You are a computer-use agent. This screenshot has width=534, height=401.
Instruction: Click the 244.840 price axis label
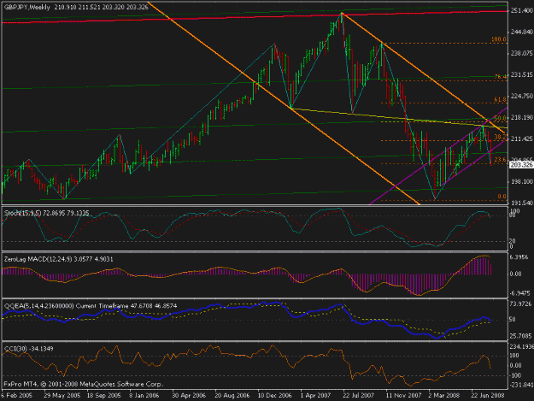point(522,32)
